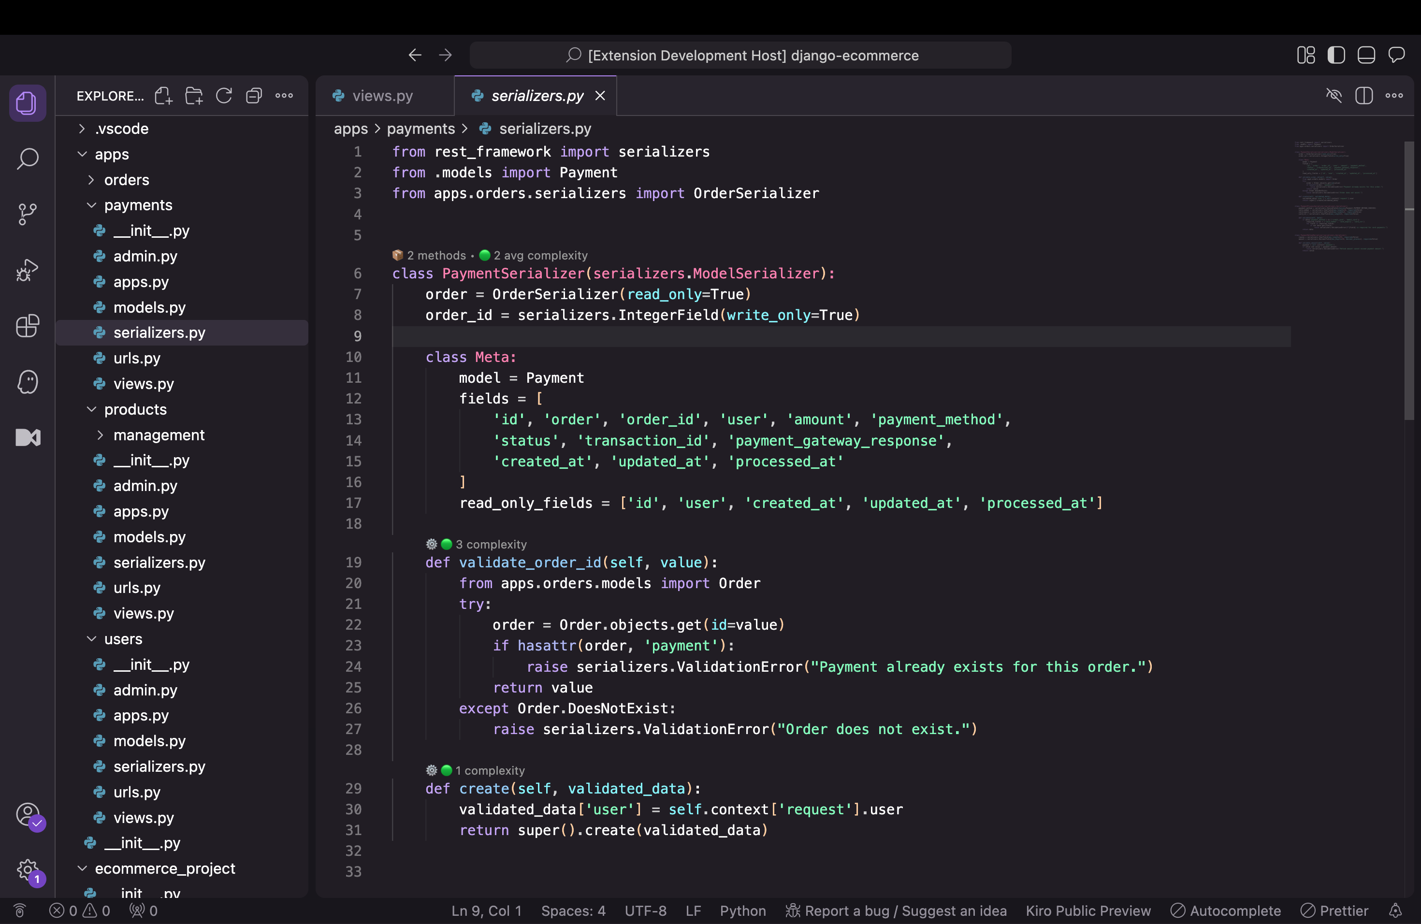
Task: Click payments in the breadcrumb path
Action: 420,129
